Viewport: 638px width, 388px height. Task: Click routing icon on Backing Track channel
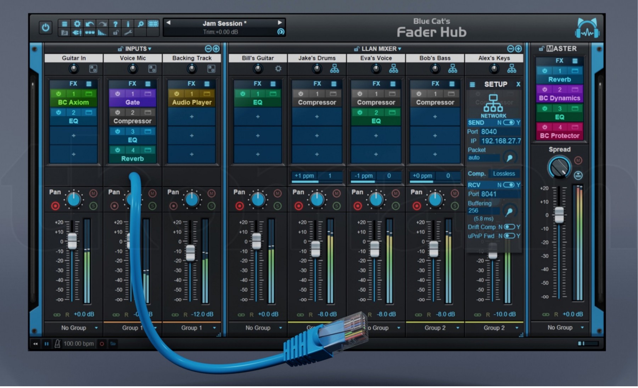pos(211,69)
